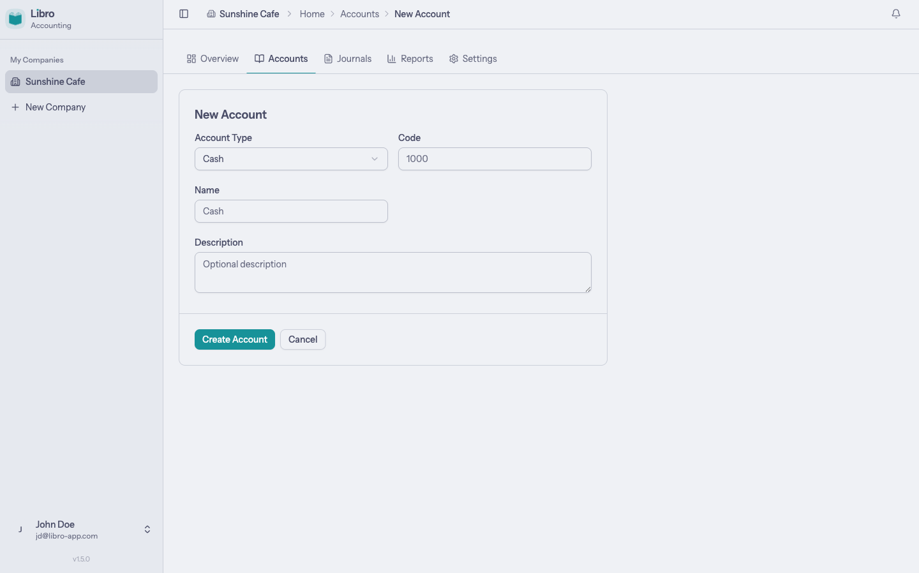919x573 pixels.
Task: Click the Libro teal book logo
Action: [x=15, y=18]
